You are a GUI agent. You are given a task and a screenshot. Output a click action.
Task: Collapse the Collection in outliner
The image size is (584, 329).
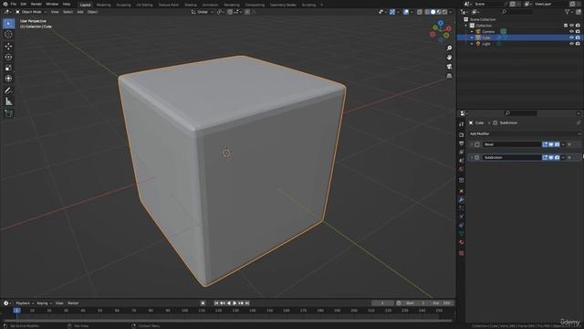coord(466,26)
